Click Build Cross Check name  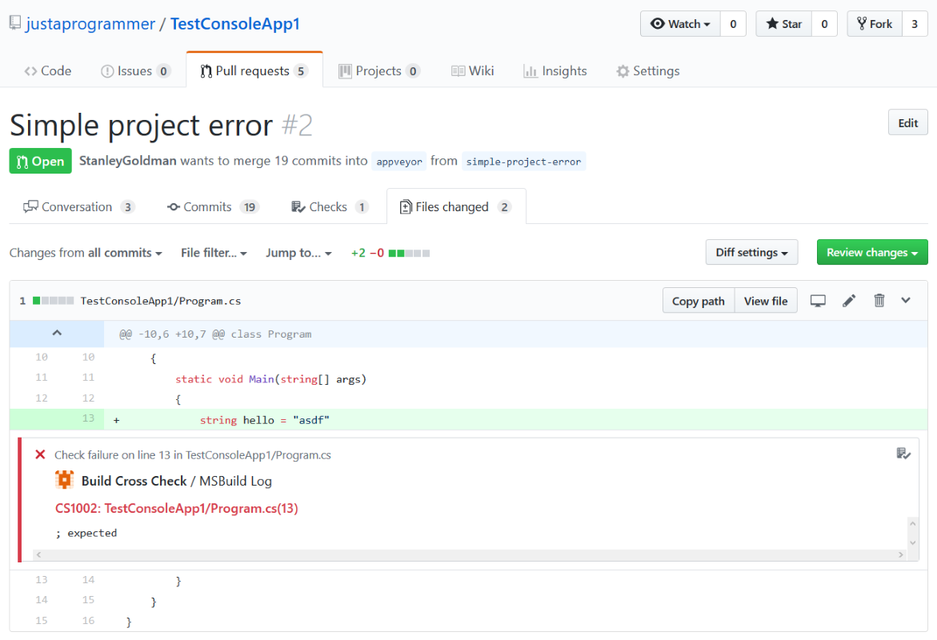(134, 481)
